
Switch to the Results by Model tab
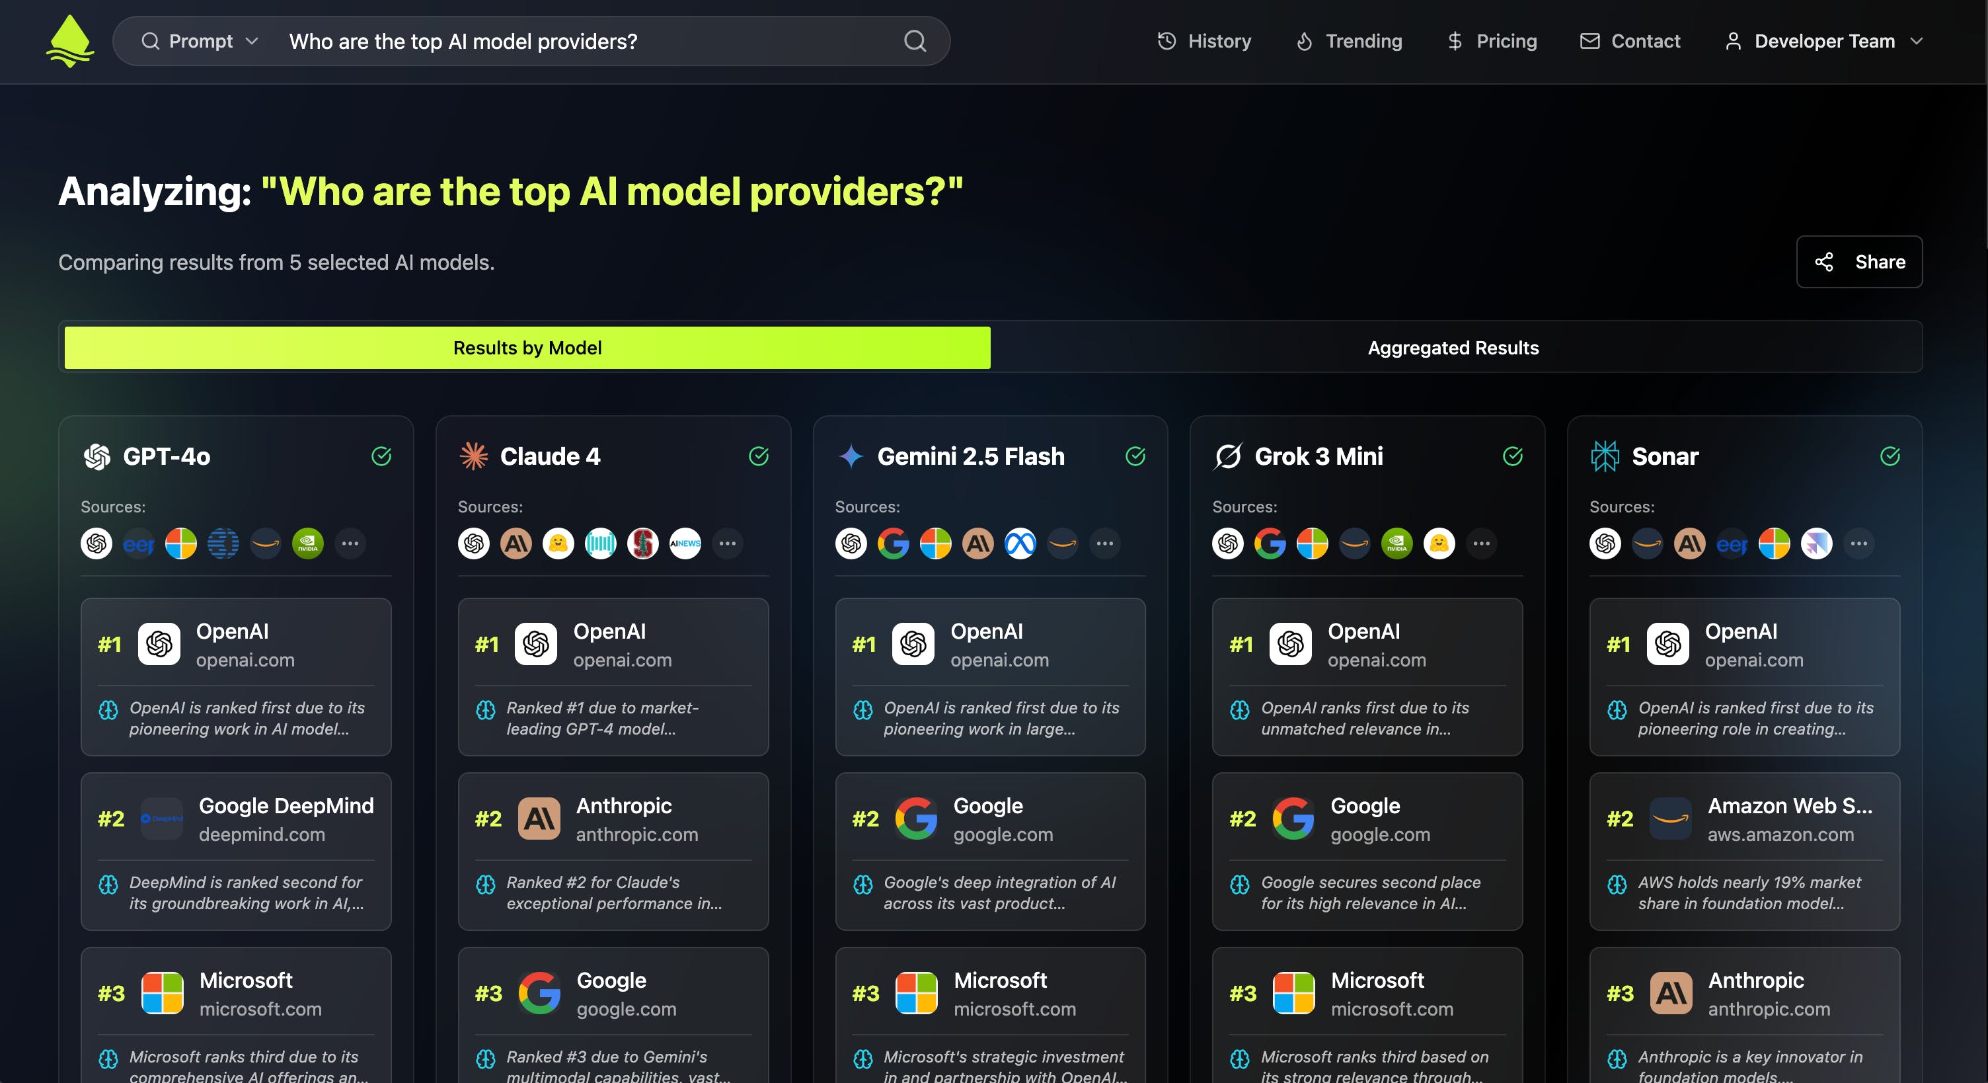point(527,347)
